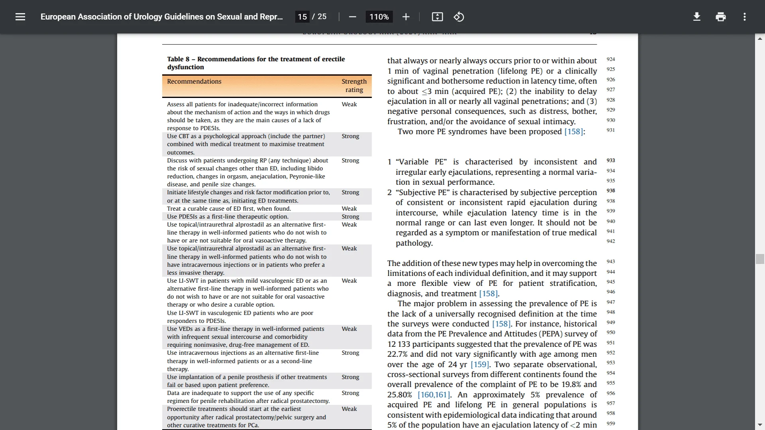Click 'Use intracavernous injections' recommendation row
This screenshot has height=430, width=765.
click(267, 361)
